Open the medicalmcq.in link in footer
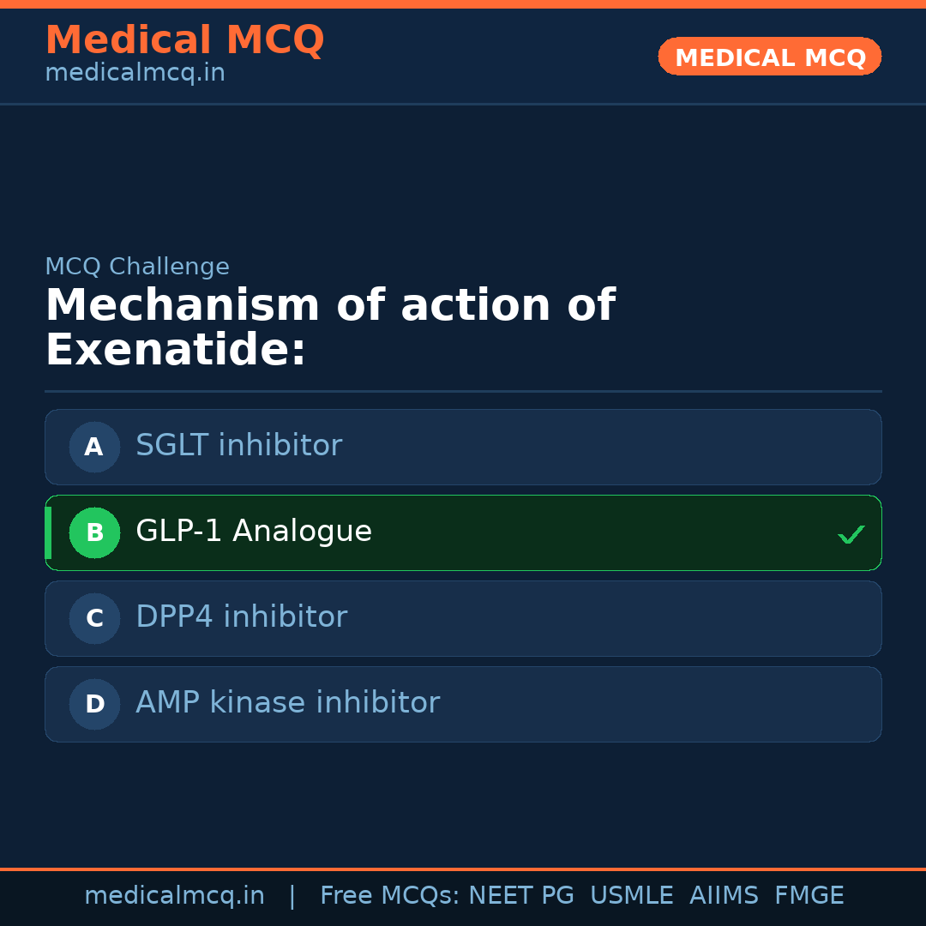 pyautogui.click(x=174, y=896)
